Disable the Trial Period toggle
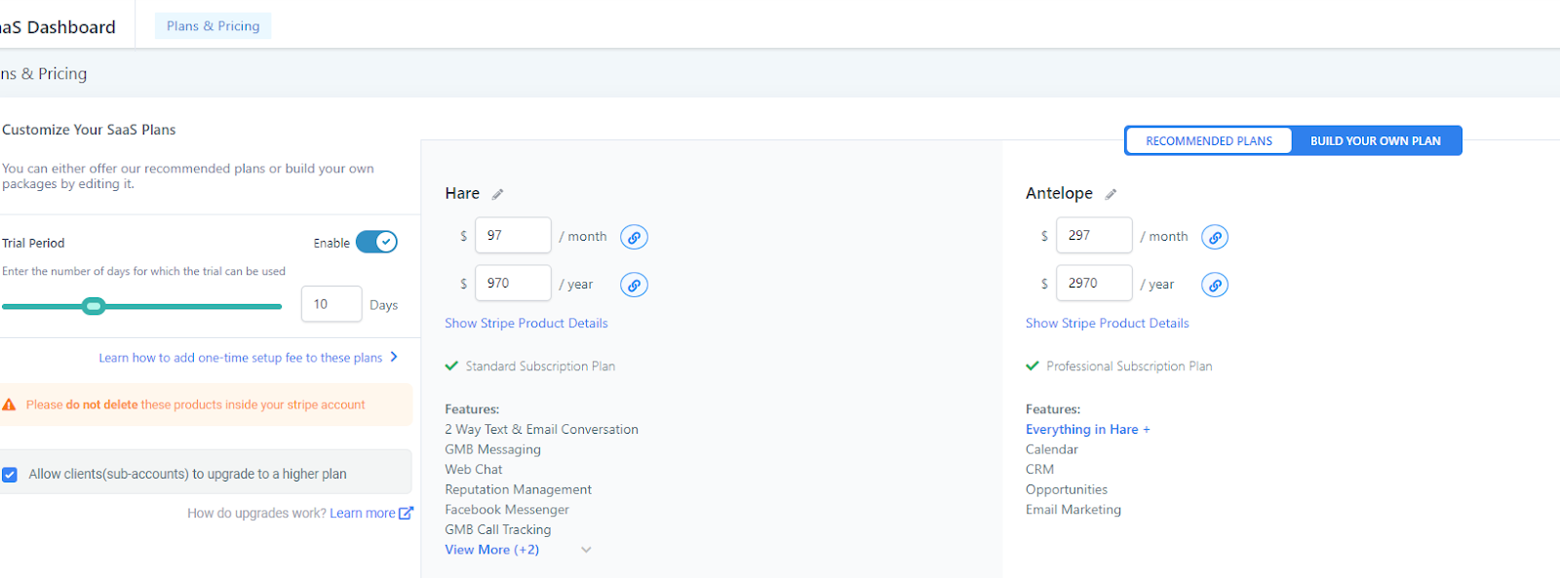 376,242
